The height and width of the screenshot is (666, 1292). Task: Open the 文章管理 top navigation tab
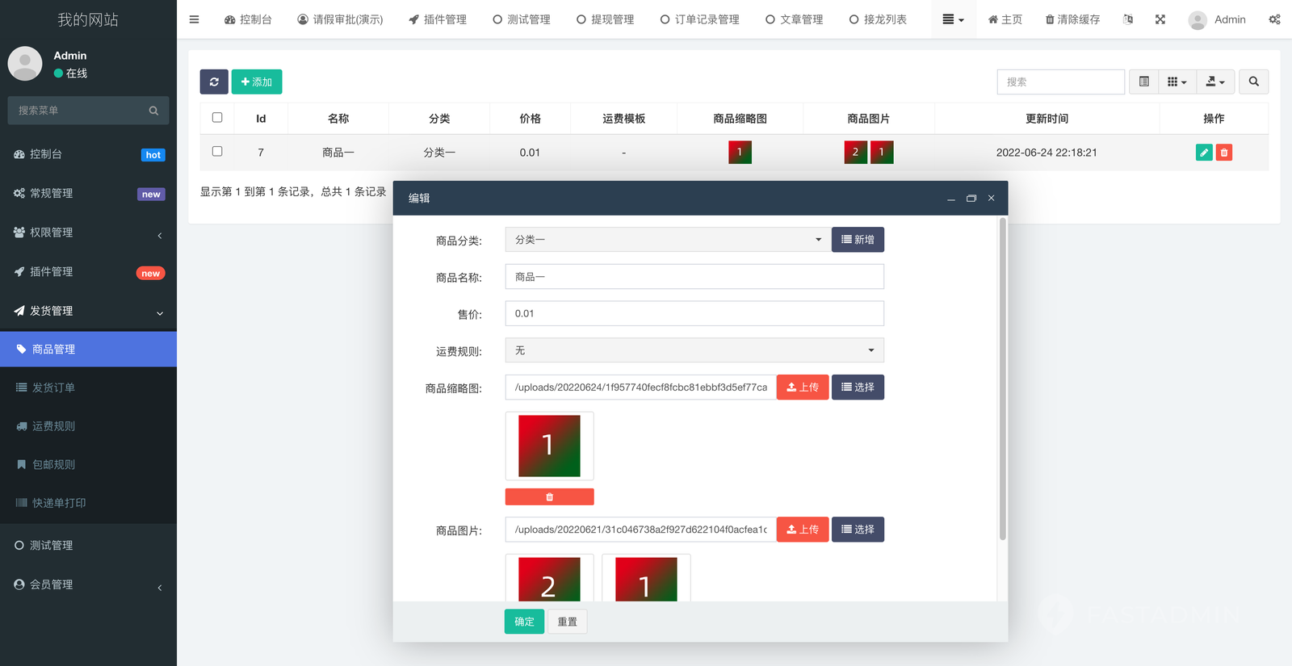[794, 19]
